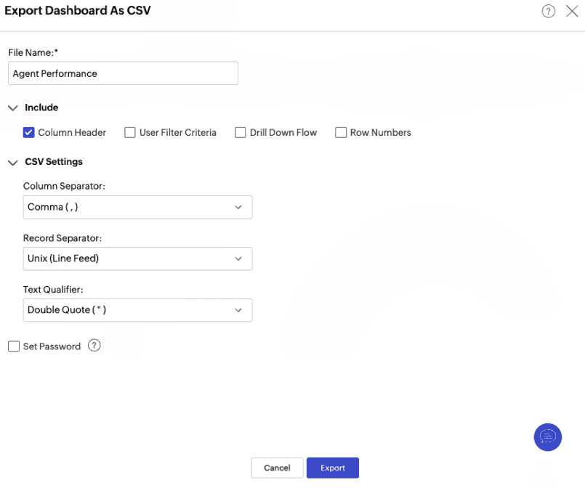Tick the Set Password checkbox

14,346
